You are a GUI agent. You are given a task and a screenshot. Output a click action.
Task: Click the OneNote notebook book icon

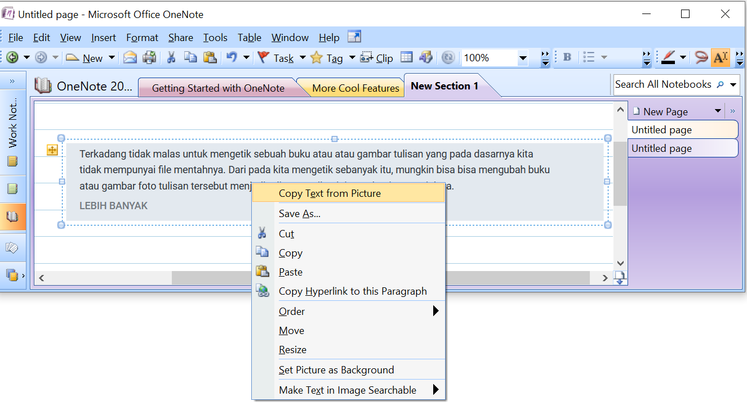tap(43, 85)
